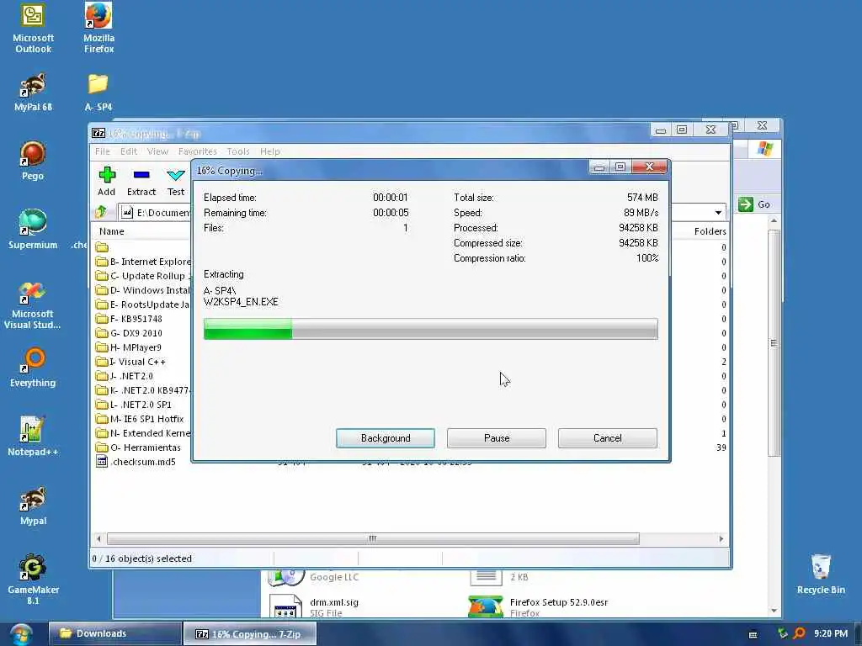
Task: Cancel the copying operation
Action: (x=608, y=437)
